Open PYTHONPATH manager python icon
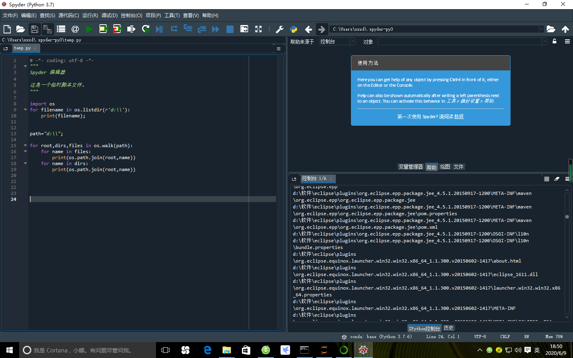 294,29
